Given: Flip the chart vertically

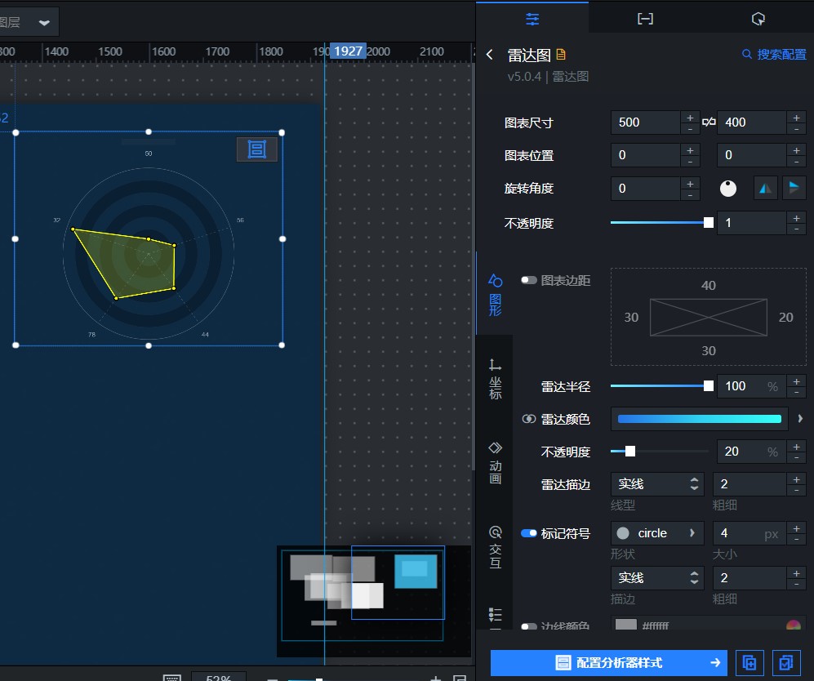Looking at the screenshot, I should pyautogui.click(x=794, y=189).
